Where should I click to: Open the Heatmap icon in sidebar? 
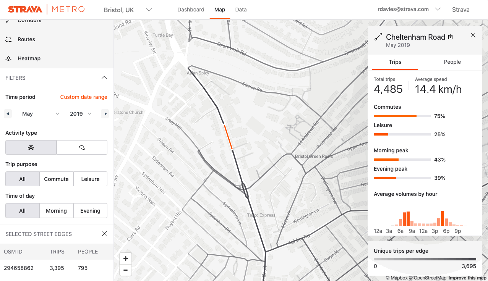click(8, 58)
